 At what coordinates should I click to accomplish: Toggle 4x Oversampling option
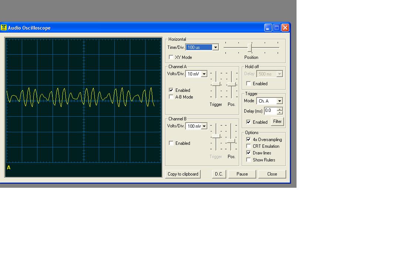coord(248,139)
